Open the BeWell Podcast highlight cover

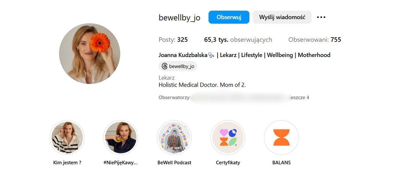coord(174,138)
